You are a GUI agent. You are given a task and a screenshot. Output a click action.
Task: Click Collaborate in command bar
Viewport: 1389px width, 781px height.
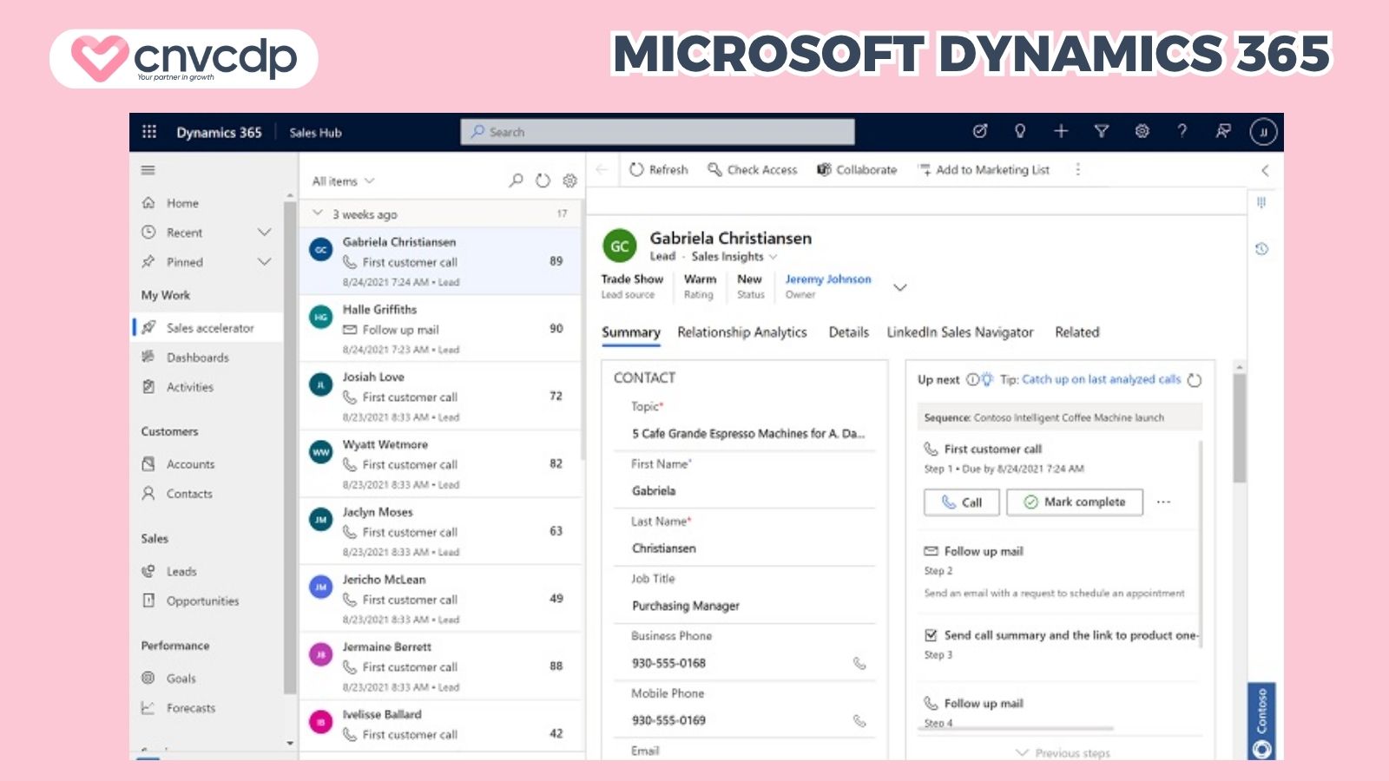point(857,170)
